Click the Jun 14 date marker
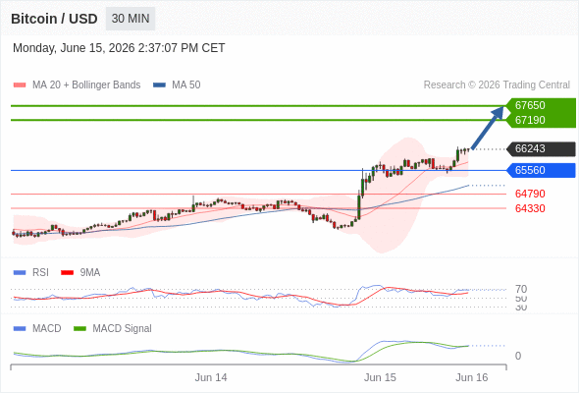The height and width of the screenshot is (393, 579). tap(211, 377)
